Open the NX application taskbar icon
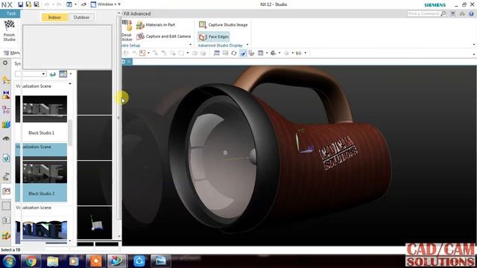The image size is (477, 268). [x=117, y=261]
